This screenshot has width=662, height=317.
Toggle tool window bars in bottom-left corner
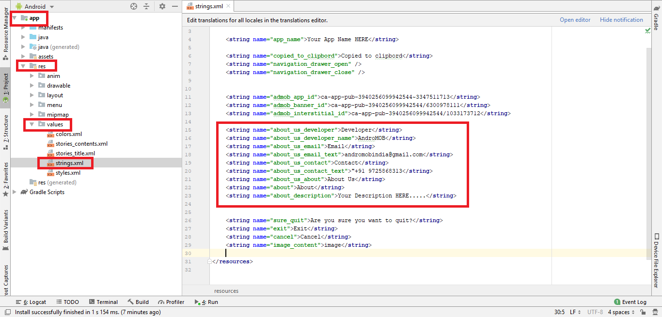point(6,312)
